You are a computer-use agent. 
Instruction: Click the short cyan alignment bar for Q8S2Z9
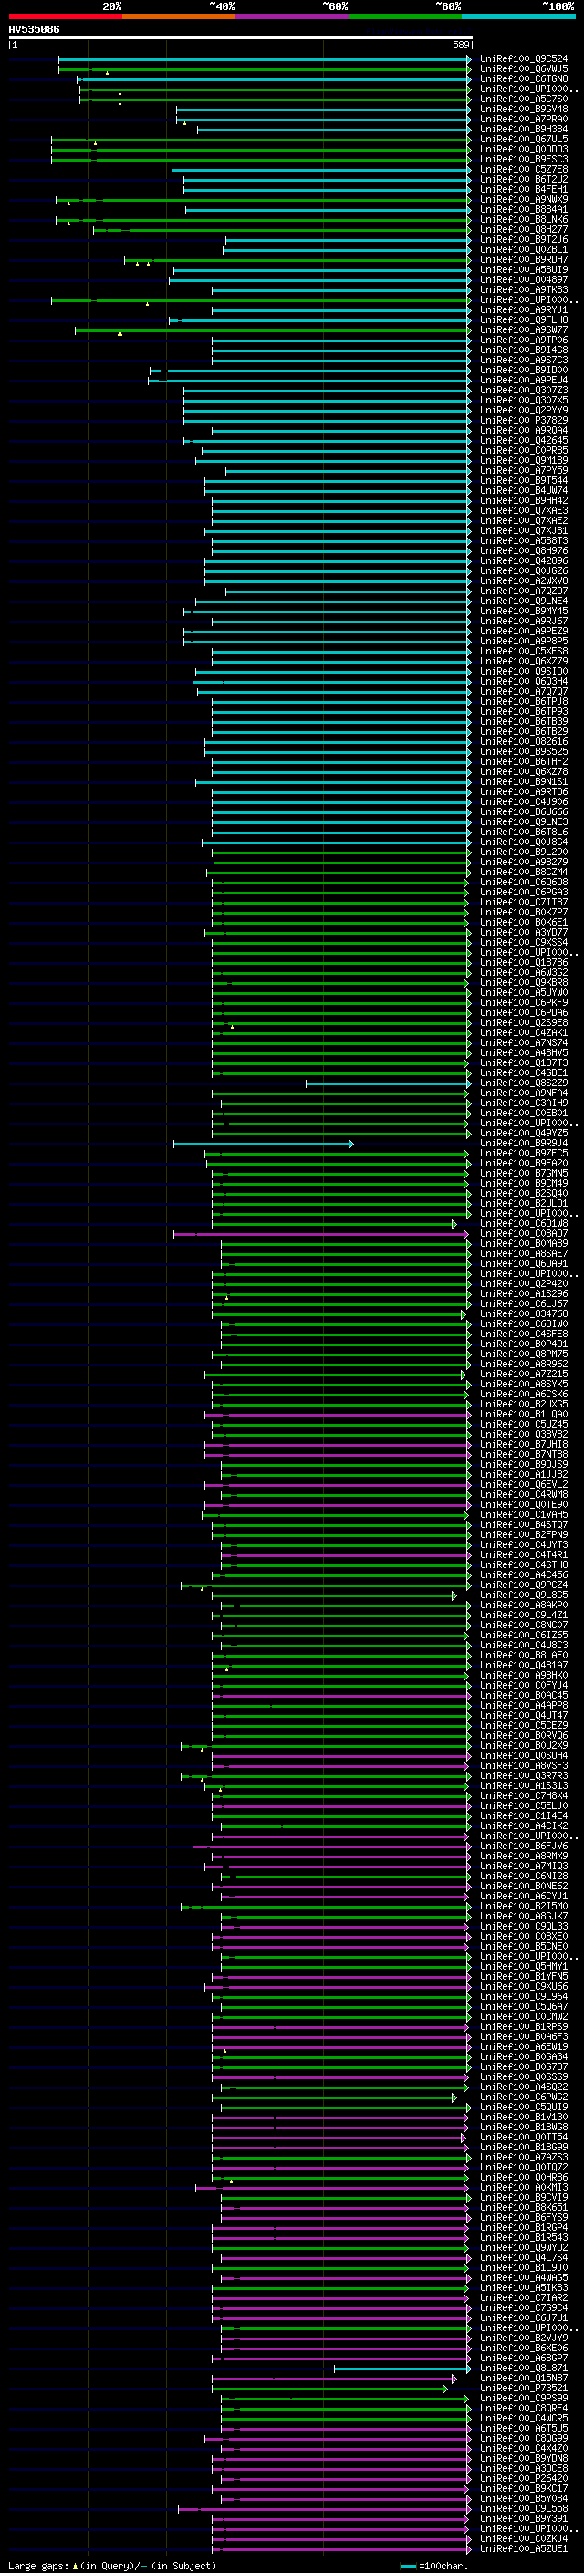(389, 1083)
